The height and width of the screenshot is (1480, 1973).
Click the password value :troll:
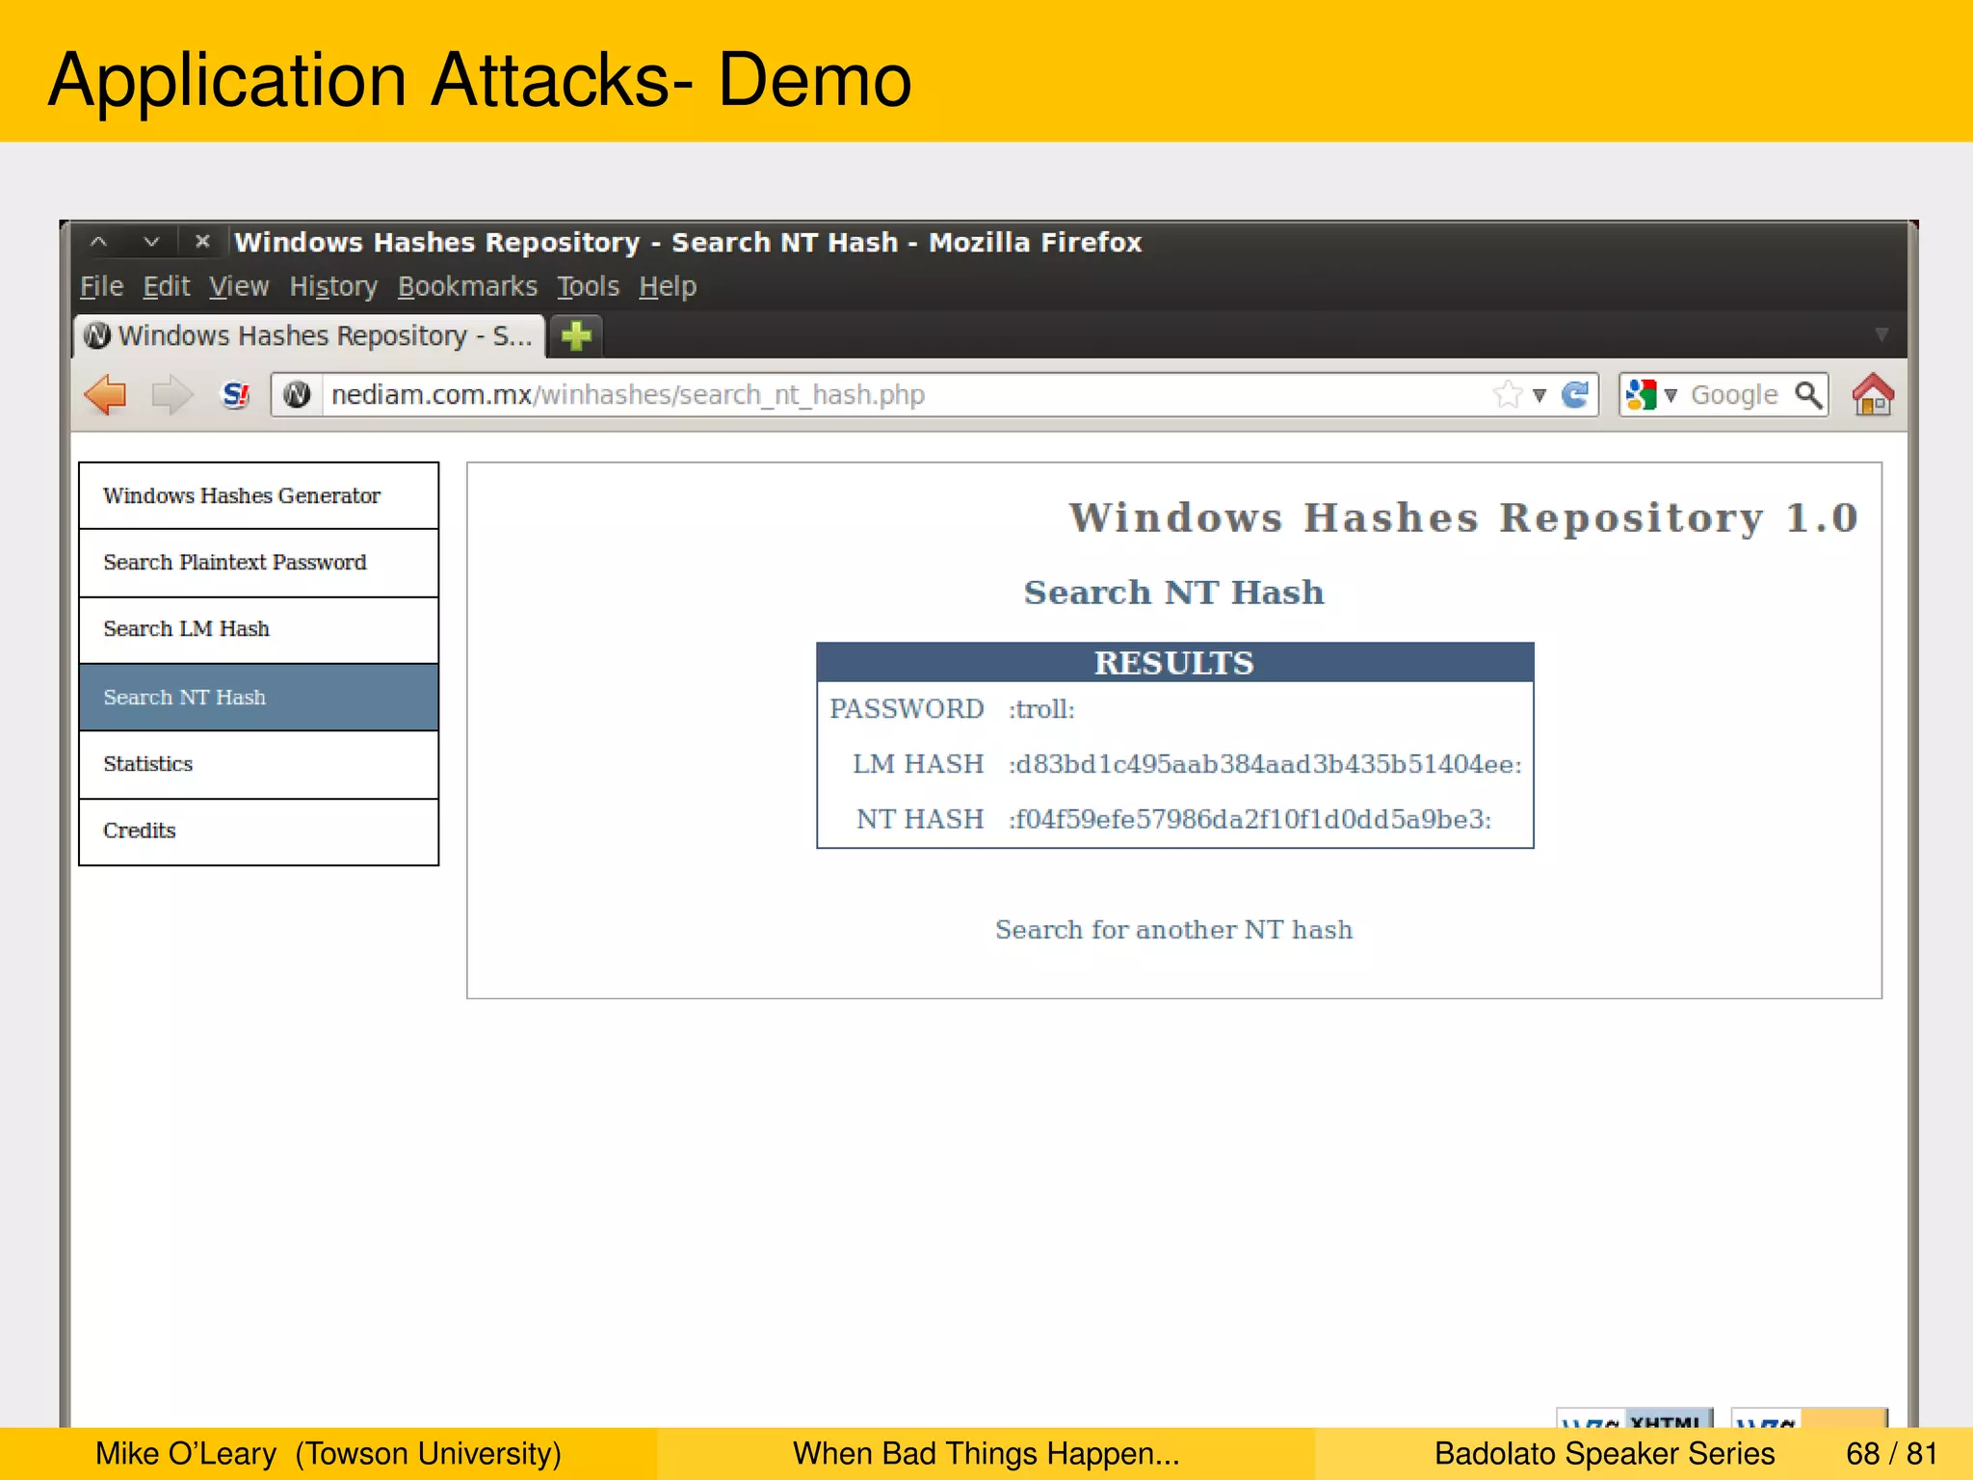tap(1041, 709)
